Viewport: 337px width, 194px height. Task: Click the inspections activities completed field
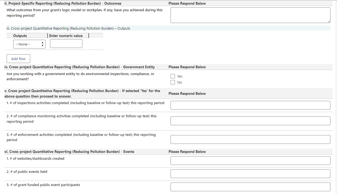click(250, 105)
